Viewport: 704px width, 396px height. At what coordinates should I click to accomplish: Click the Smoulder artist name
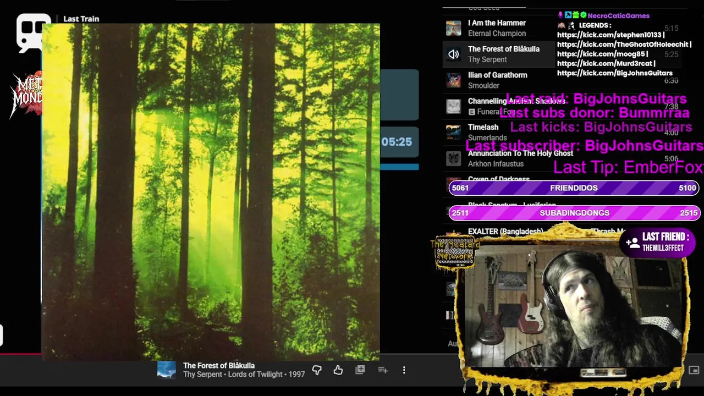click(x=483, y=86)
